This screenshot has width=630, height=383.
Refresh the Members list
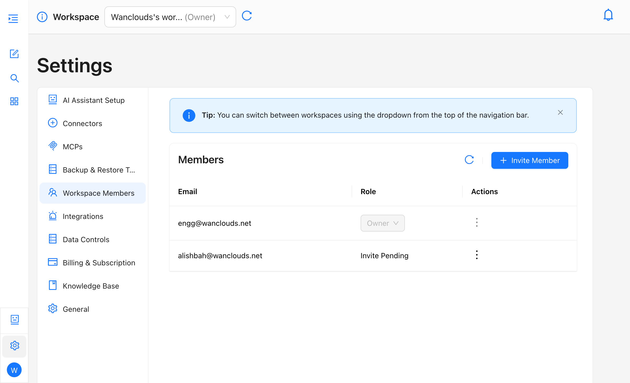469,160
